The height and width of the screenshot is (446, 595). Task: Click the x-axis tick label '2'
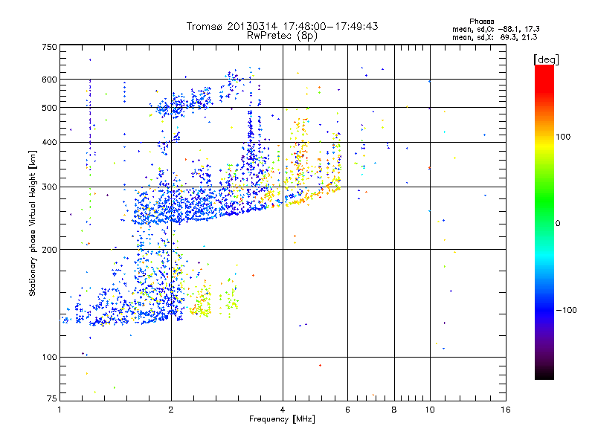[x=171, y=410]
